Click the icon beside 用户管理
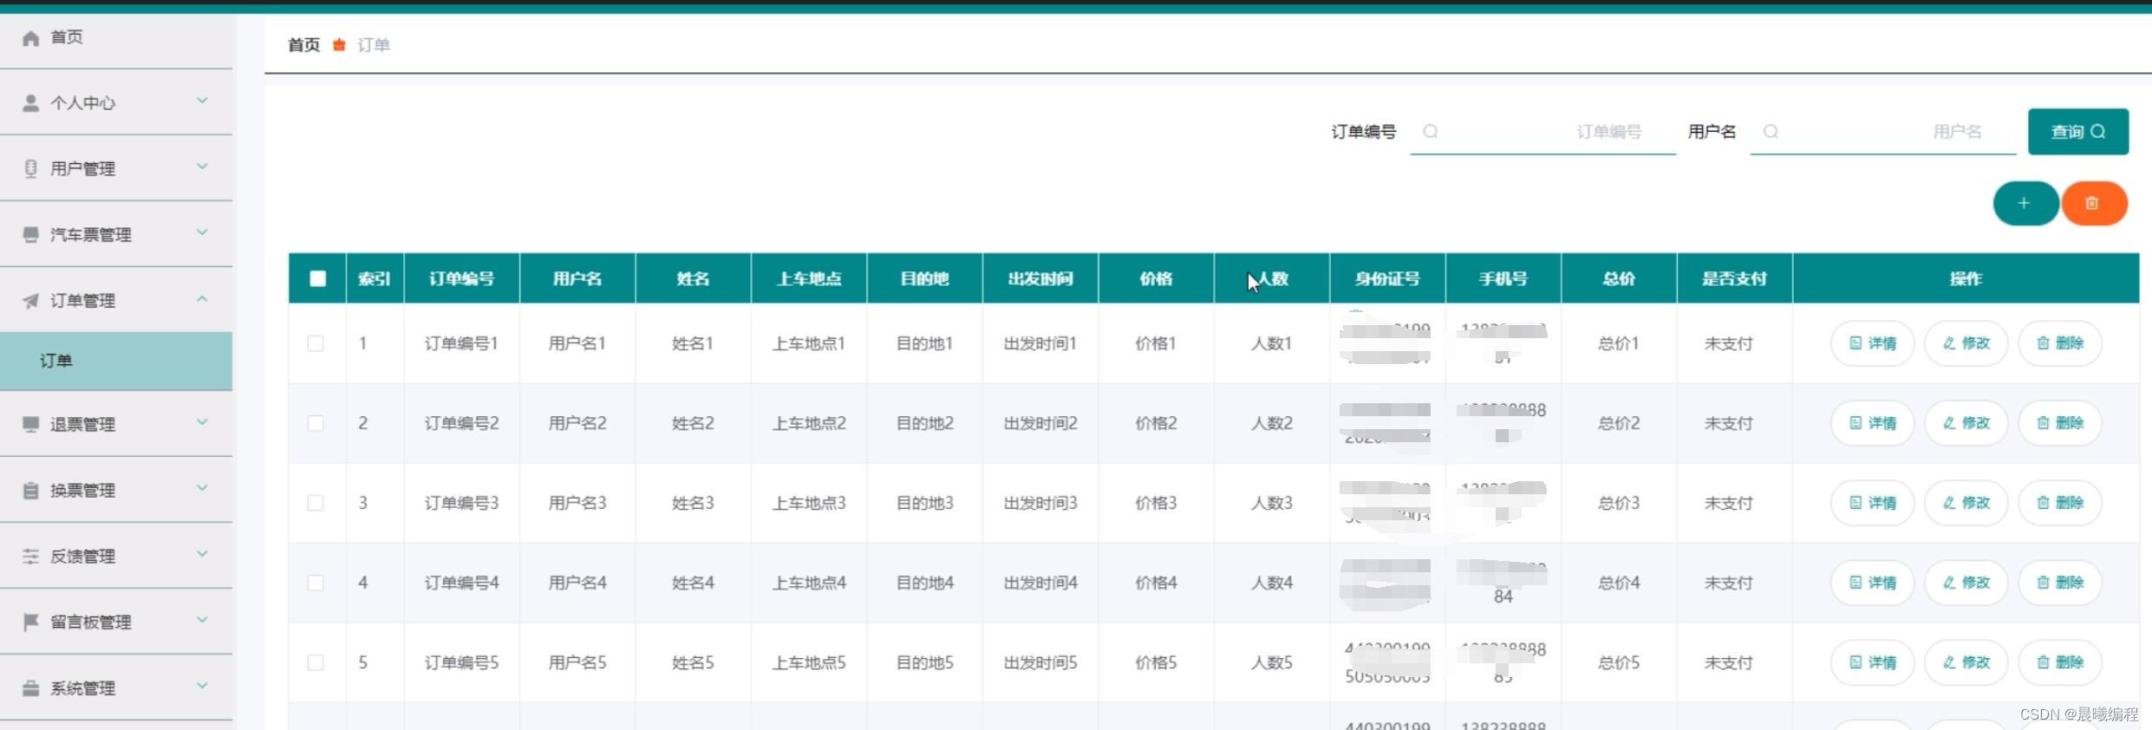This screenshot has width=2152, height=730. point(30,169)
